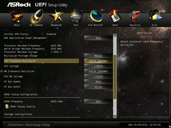Click the scrollbar down arrow
This screenshot has width=171, height=128.
tap(115, 116)
